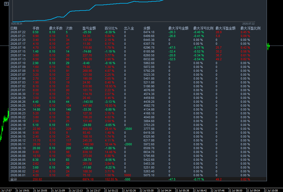The height and width of the screenshot is (192, 283).
Task: Select the 2026.06.17 date row
Action: (138, 129)
